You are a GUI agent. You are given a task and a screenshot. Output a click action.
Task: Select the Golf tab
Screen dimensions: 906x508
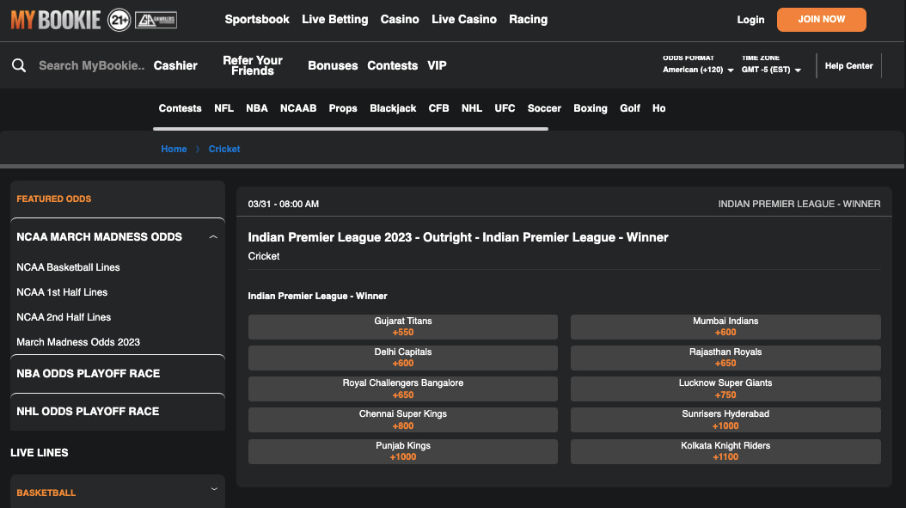tap(630, 108)
